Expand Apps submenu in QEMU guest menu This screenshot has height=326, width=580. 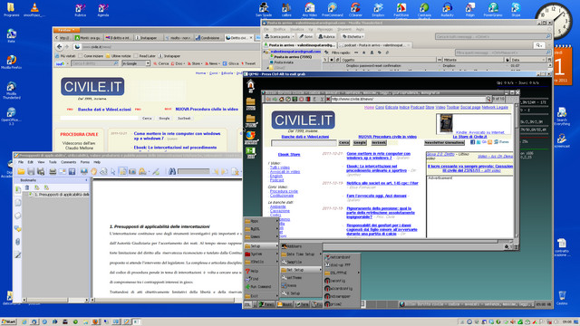pyautogui.click(x=261, y=221)
